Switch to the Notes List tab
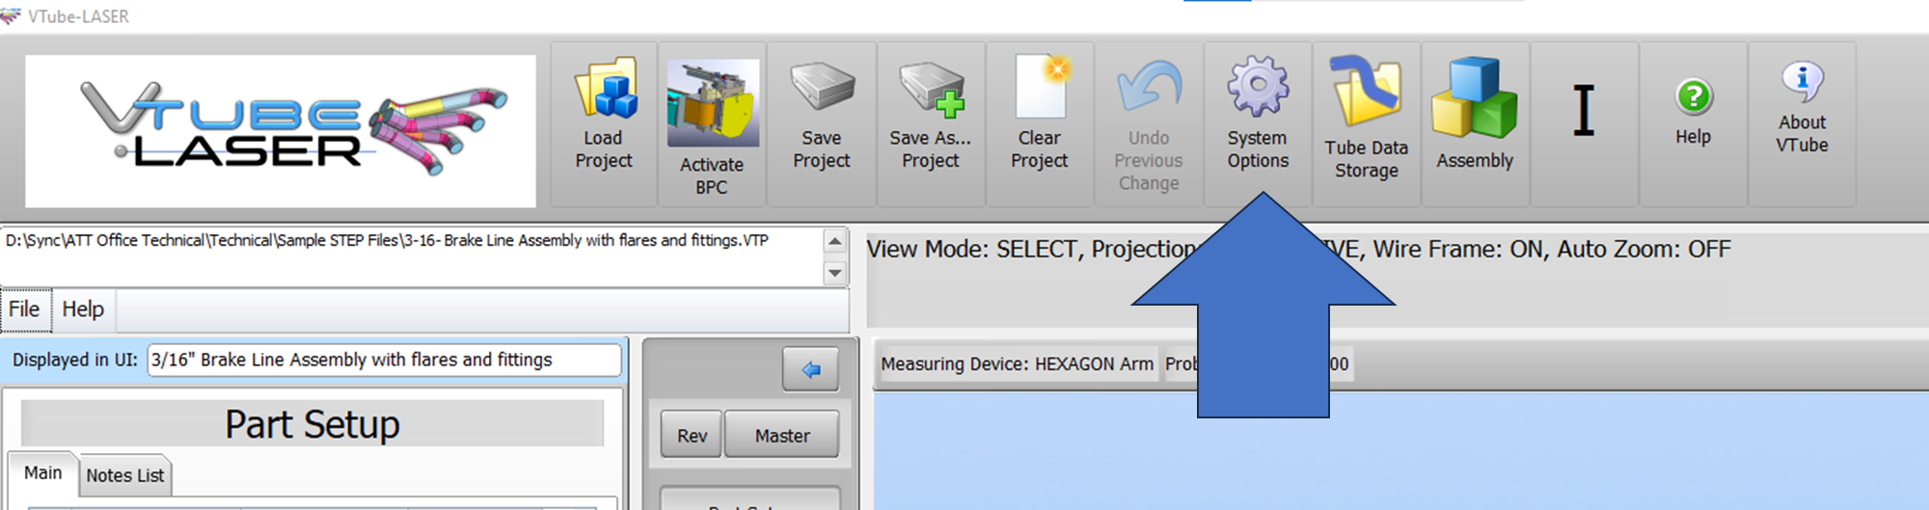This screenshot has height=510, width=1929. point(125,475)
